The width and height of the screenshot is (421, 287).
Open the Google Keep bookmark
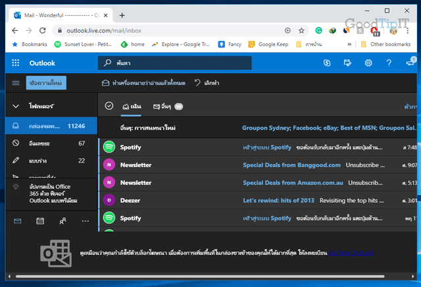click(x=268, y=44)
